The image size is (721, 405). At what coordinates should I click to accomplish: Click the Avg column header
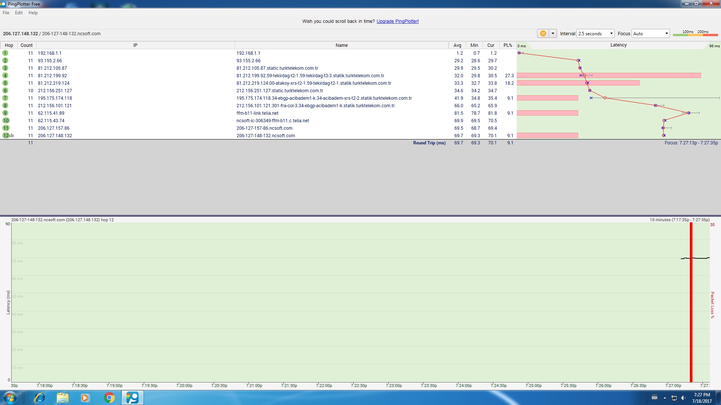457,45
